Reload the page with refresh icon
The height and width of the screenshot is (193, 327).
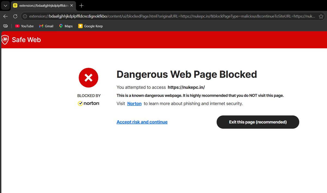pyautogui.click(x=15, y=16)
